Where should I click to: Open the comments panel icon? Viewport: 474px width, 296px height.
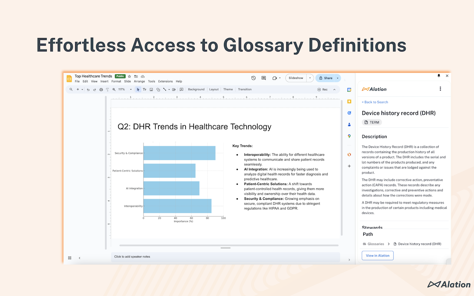(264, 78)
